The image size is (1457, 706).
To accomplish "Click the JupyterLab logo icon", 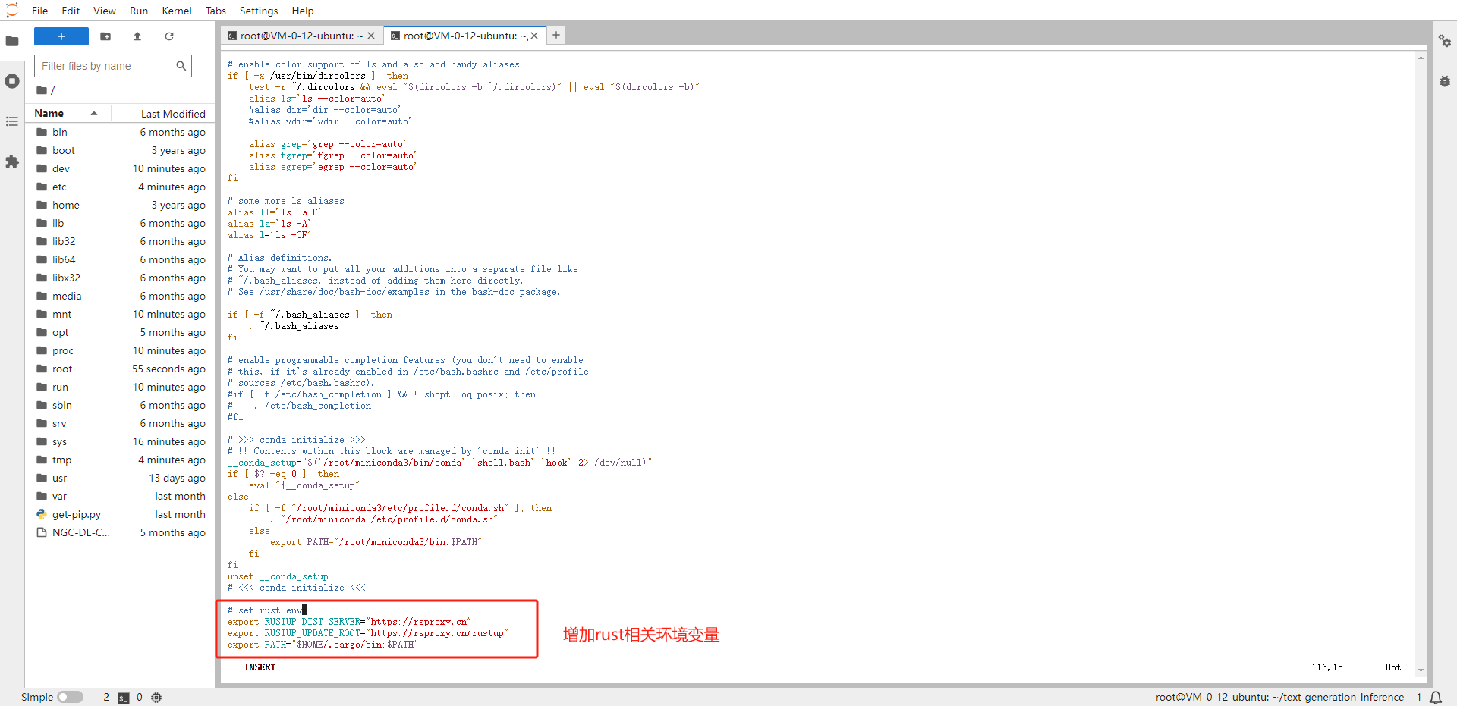I will point(11,11).
